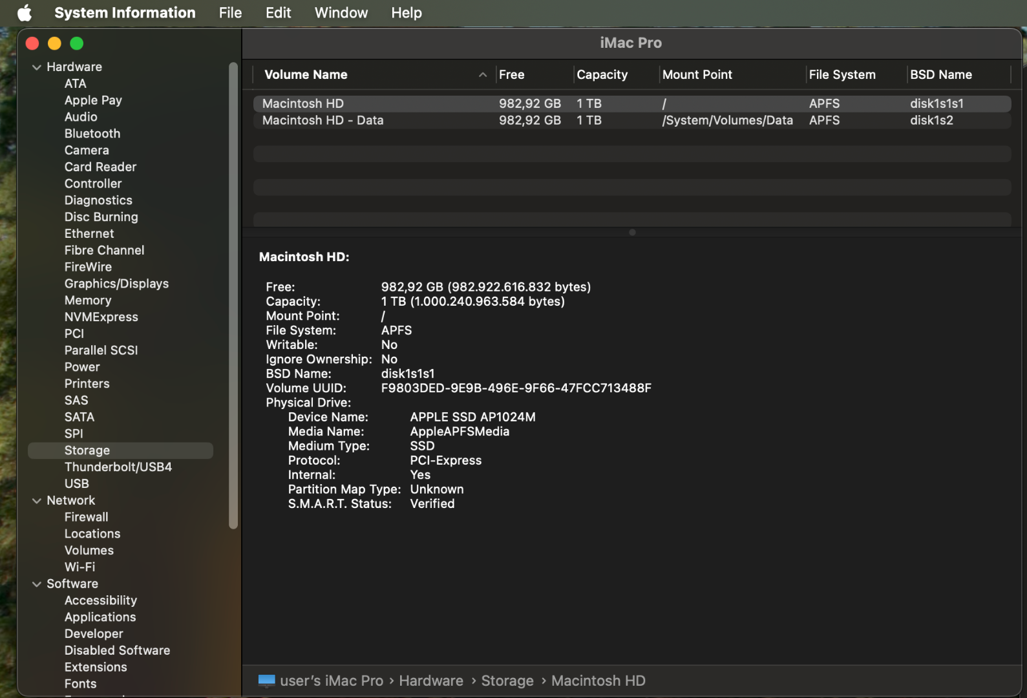
Task: Select the Macintosh HD - Data row
Action: pyautogui.click(x=632, y=121)
